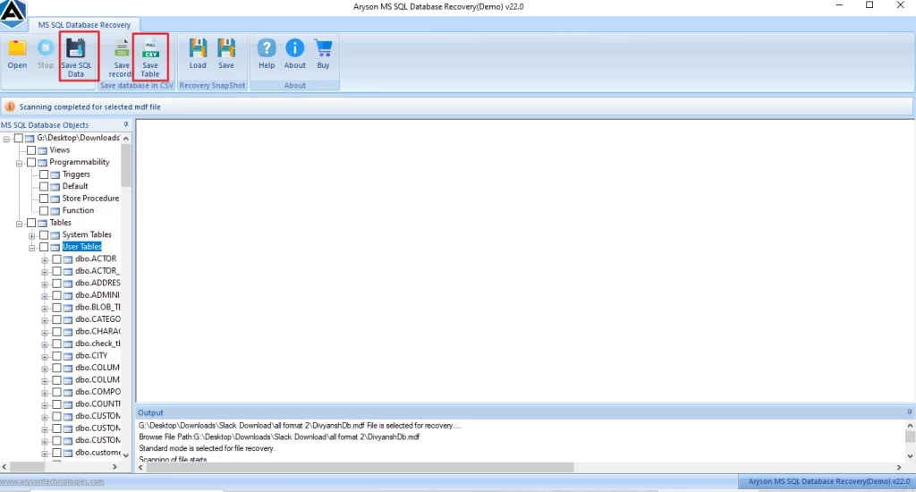This screenshot has width=916, height=492.
Task: Pin the Output panel
Action: tap(909, 412)
